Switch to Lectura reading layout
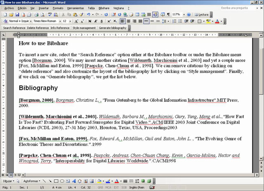This screenshot has width=264, height=191. coord(202,15)
